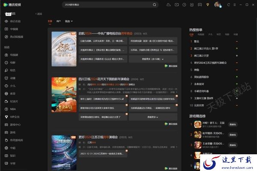Open the 启航2024 央视跨年晚会 title link

coord(105,33)
